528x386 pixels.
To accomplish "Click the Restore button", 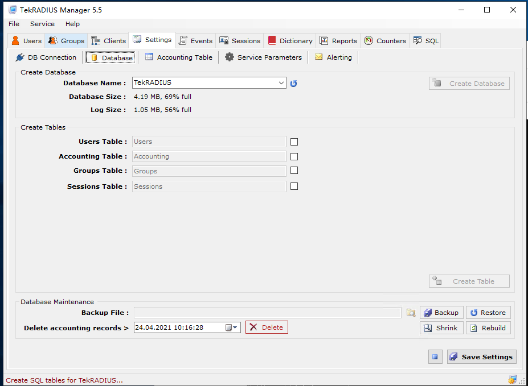I will click(488, 313).
